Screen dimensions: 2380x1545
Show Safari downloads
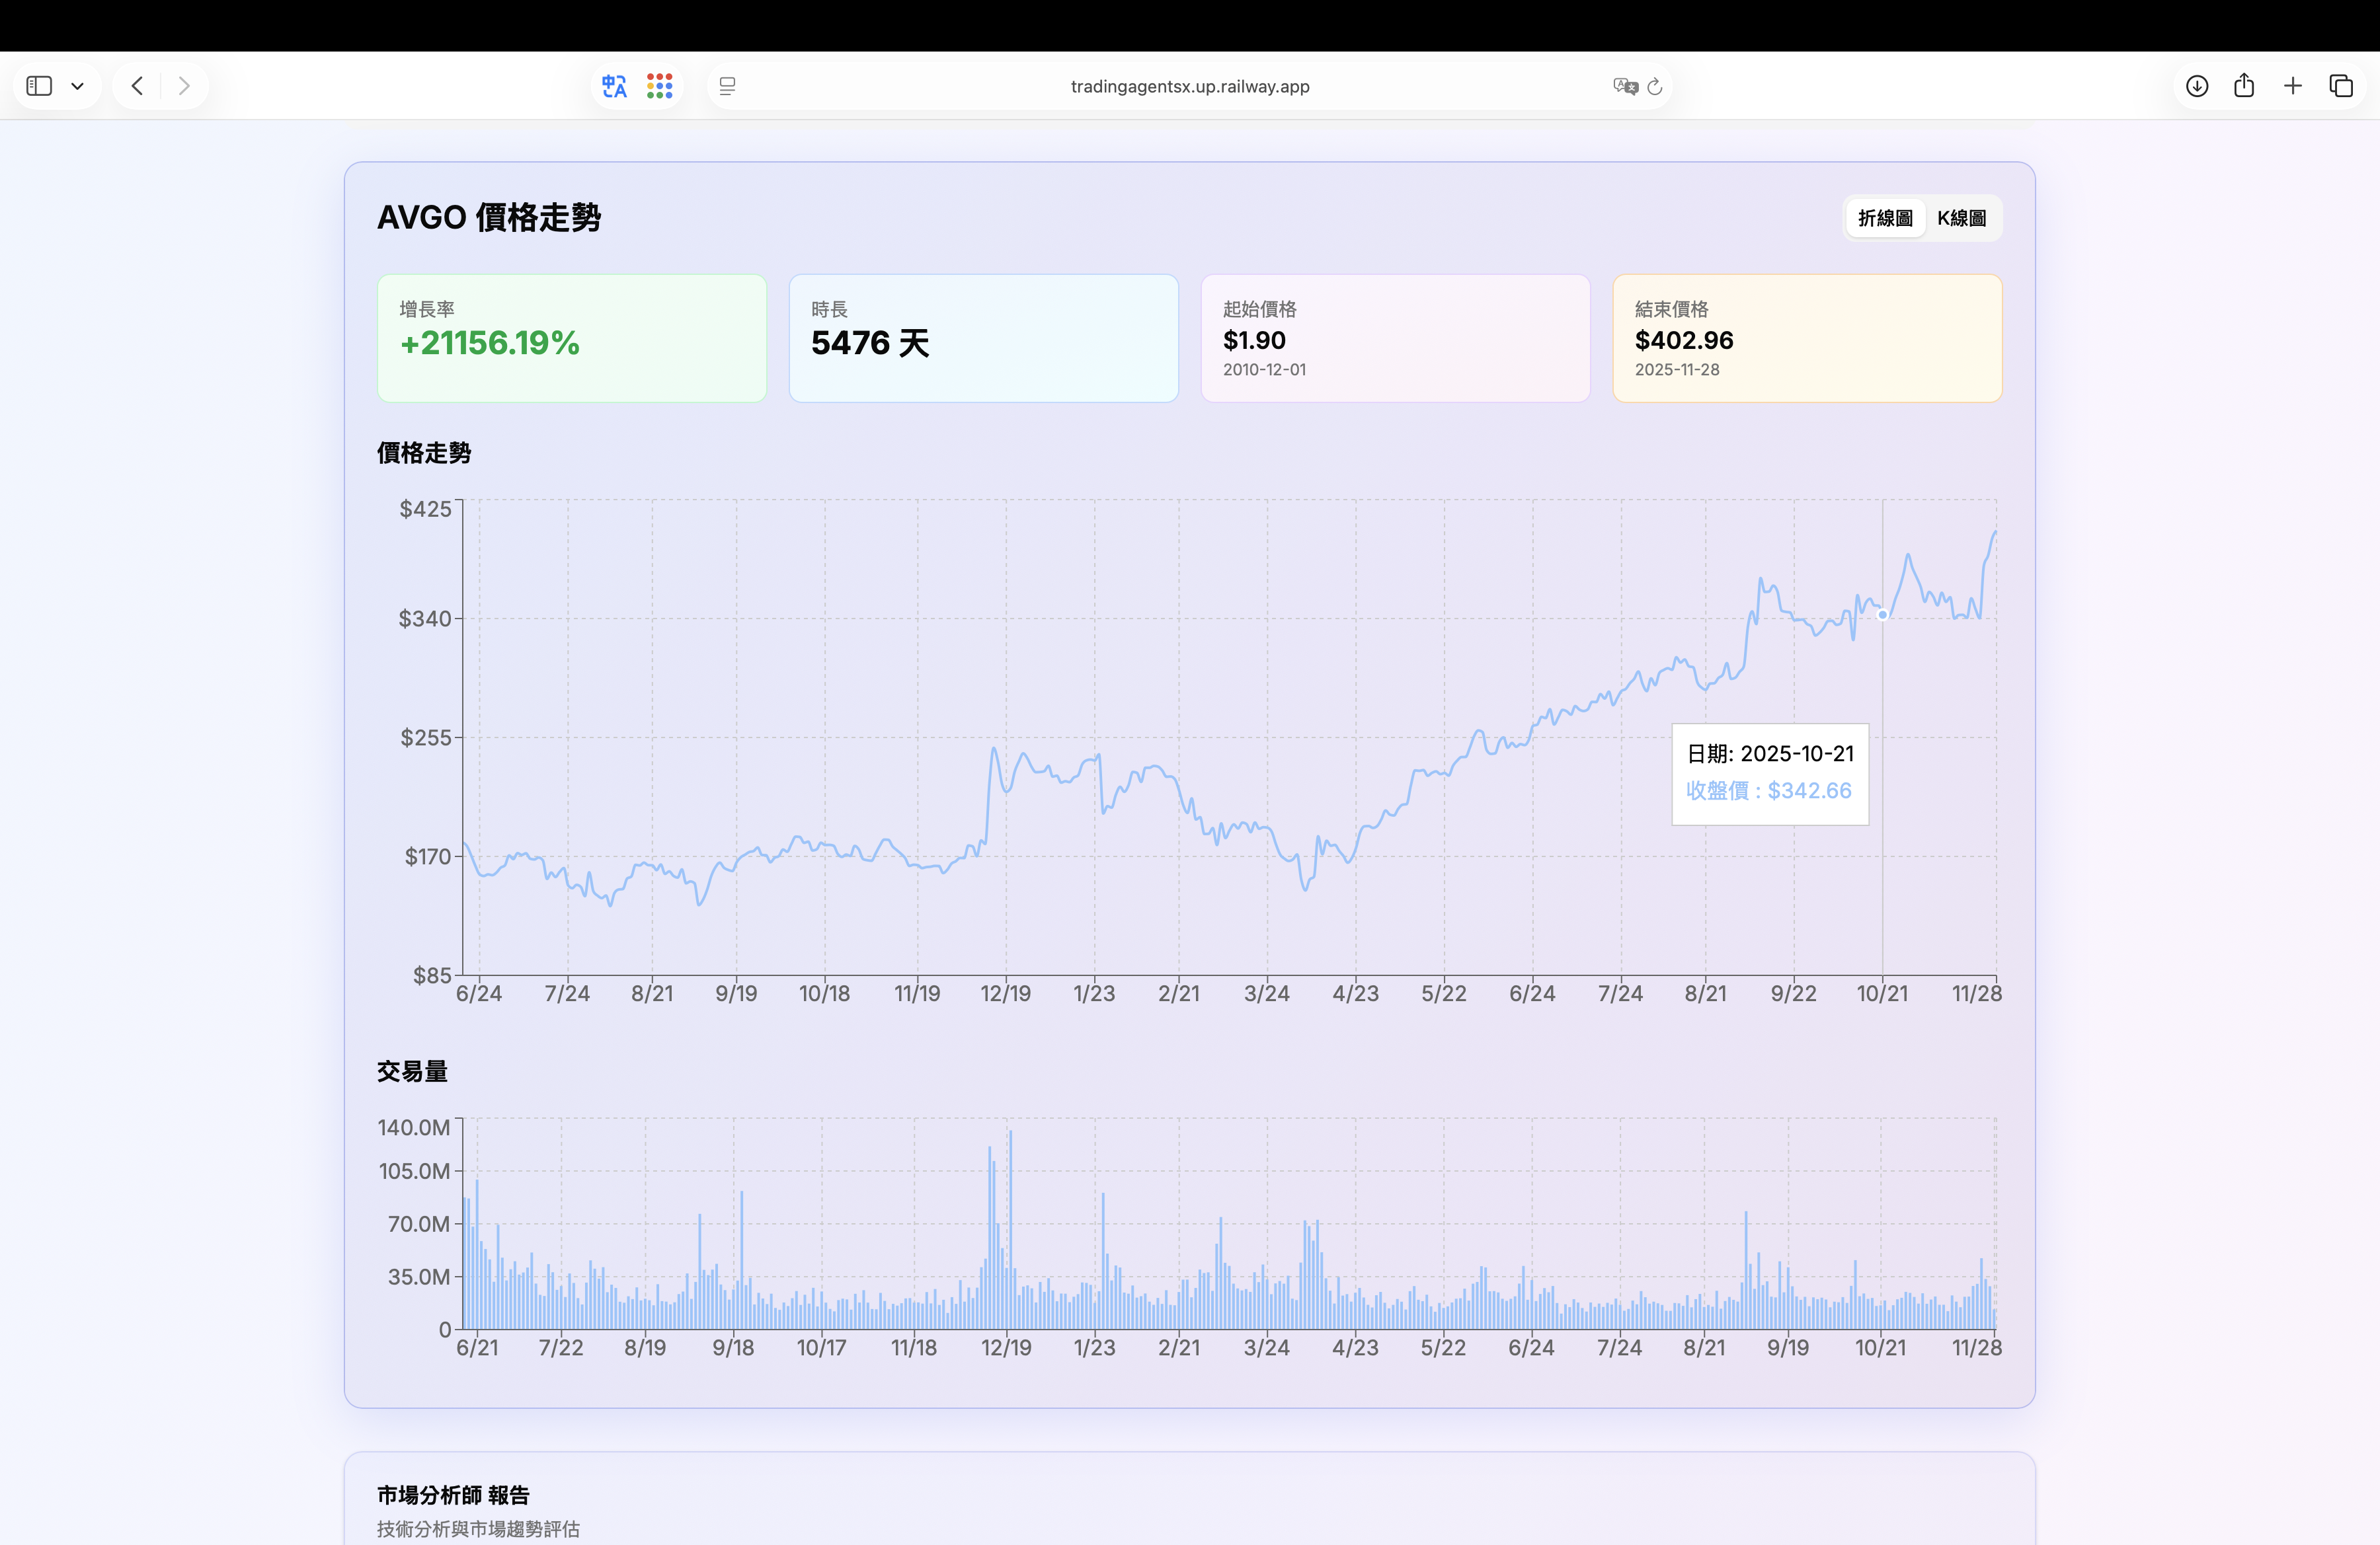click(2197, 86)
